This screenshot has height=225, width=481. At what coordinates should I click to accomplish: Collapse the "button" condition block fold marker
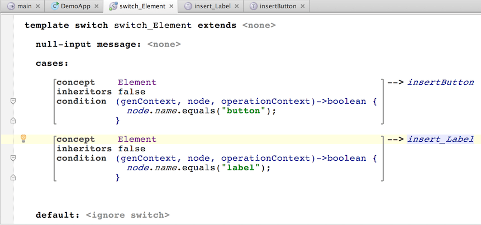coord(13,101)
